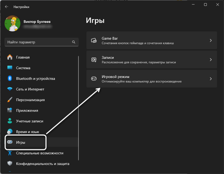224x174 pixels.
Task: Expand the Записи row chevron
Action: (211, 60)
